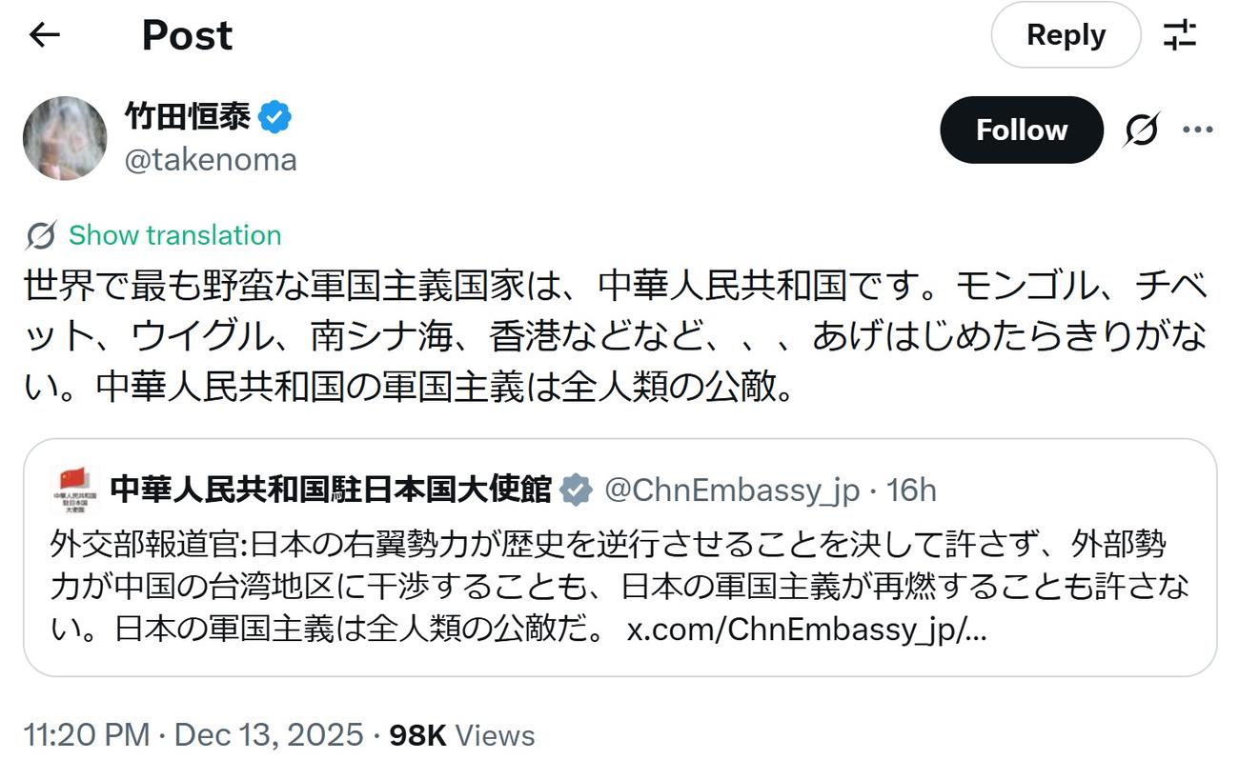This screenshot has height=760, width=1239.
Task: Open the x.com/ChnEmbassy_jp link
Action: click(x=806, y=630)
